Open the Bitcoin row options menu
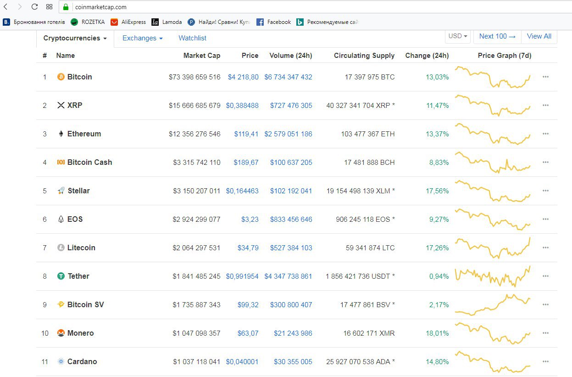The height and width of the screenshot is (377, 572). coord(545,77)
